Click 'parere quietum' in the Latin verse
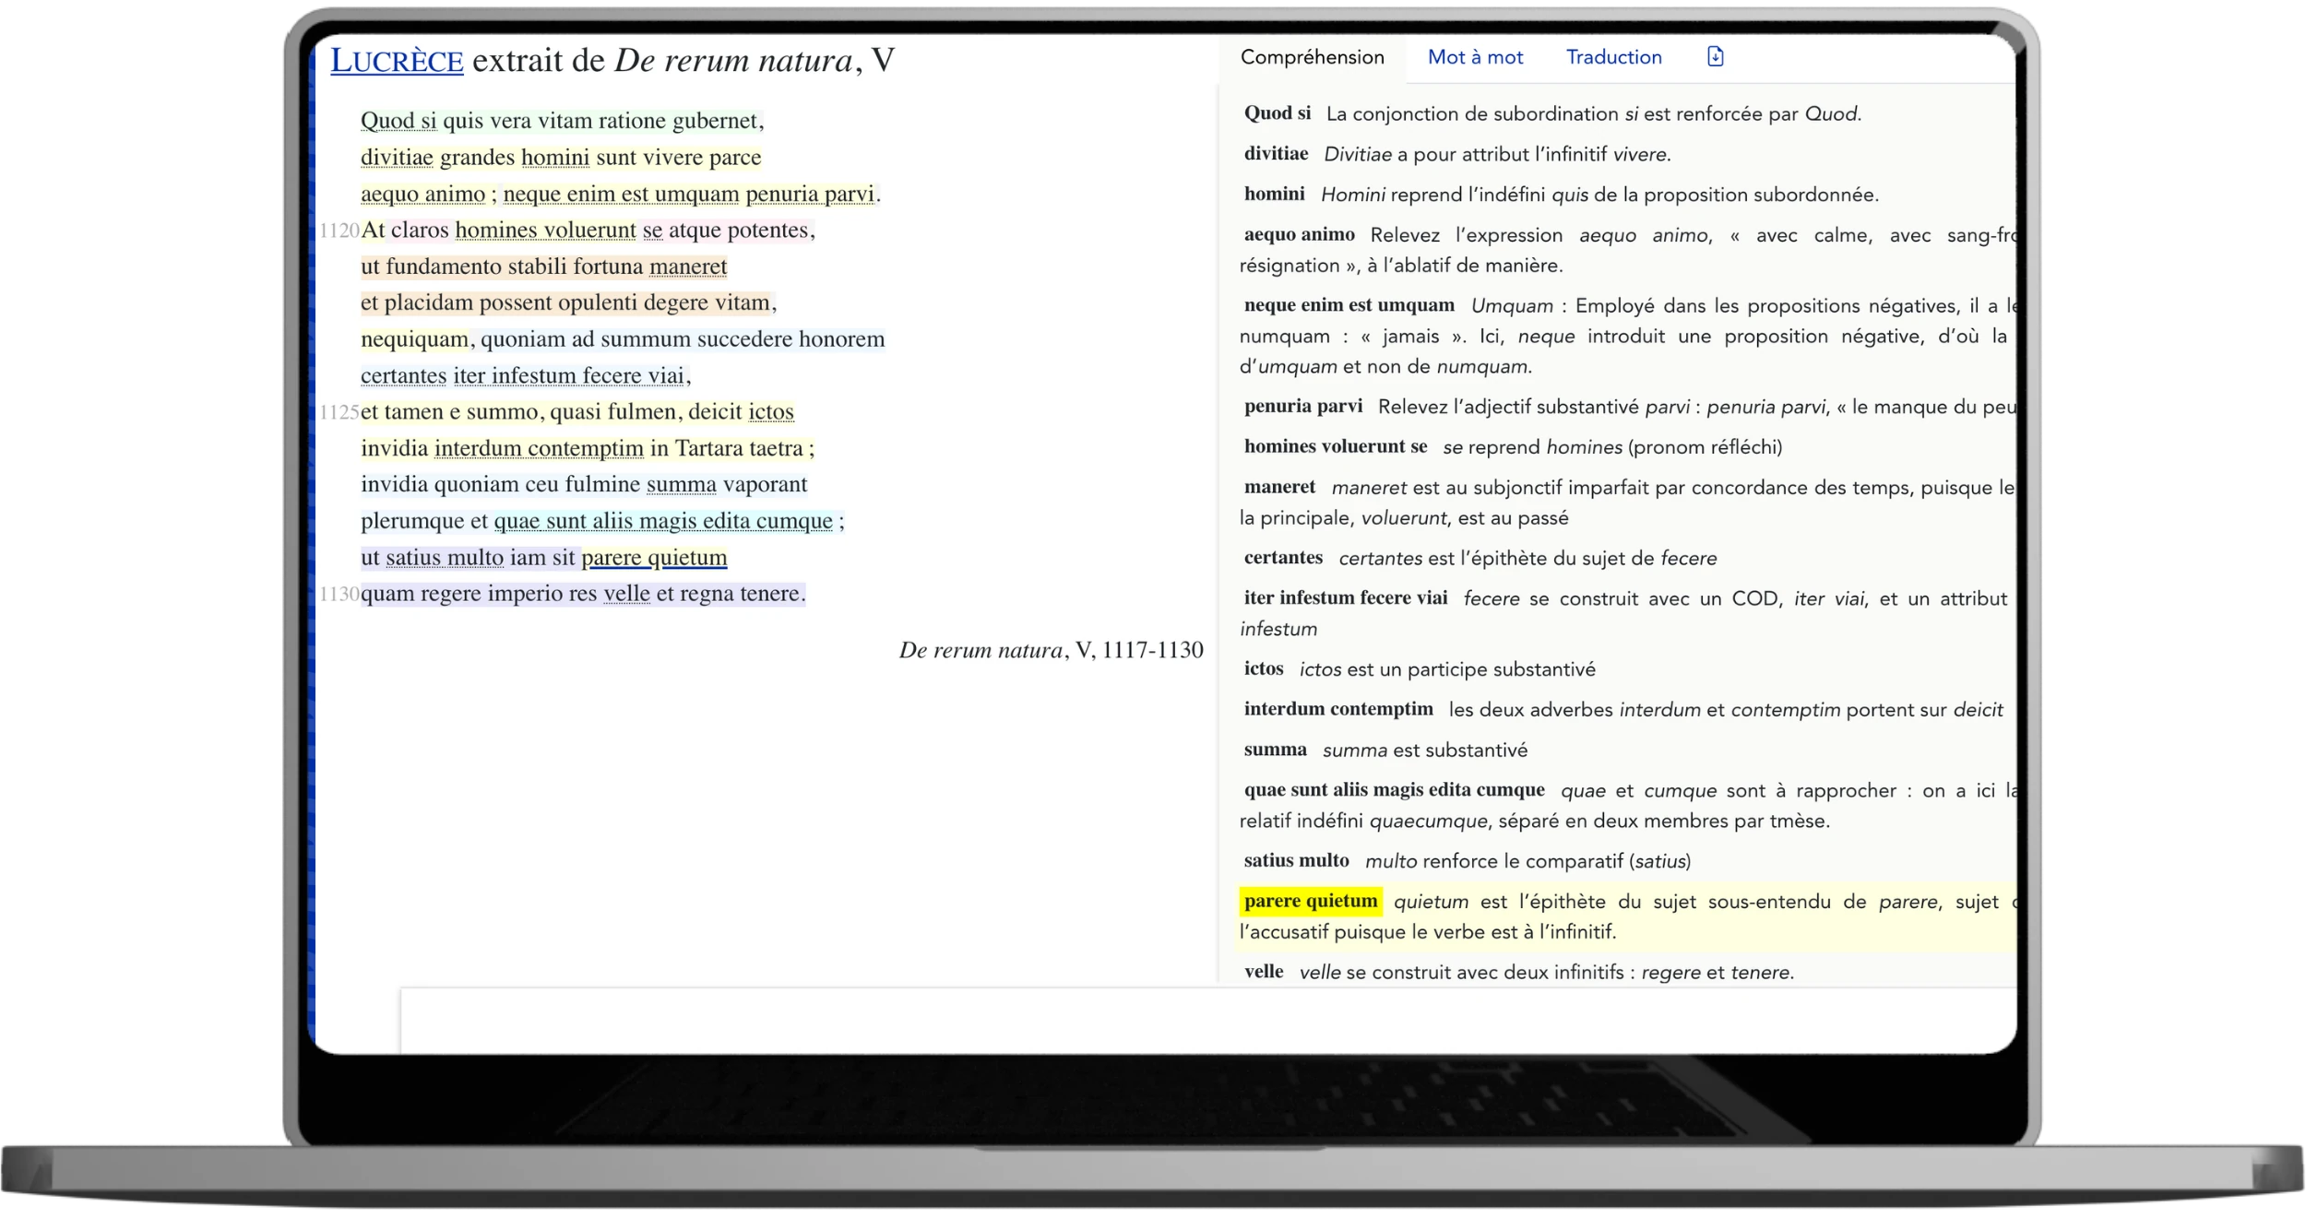This screenshot has width=2306, height=1218. click(x=654, y=557)
